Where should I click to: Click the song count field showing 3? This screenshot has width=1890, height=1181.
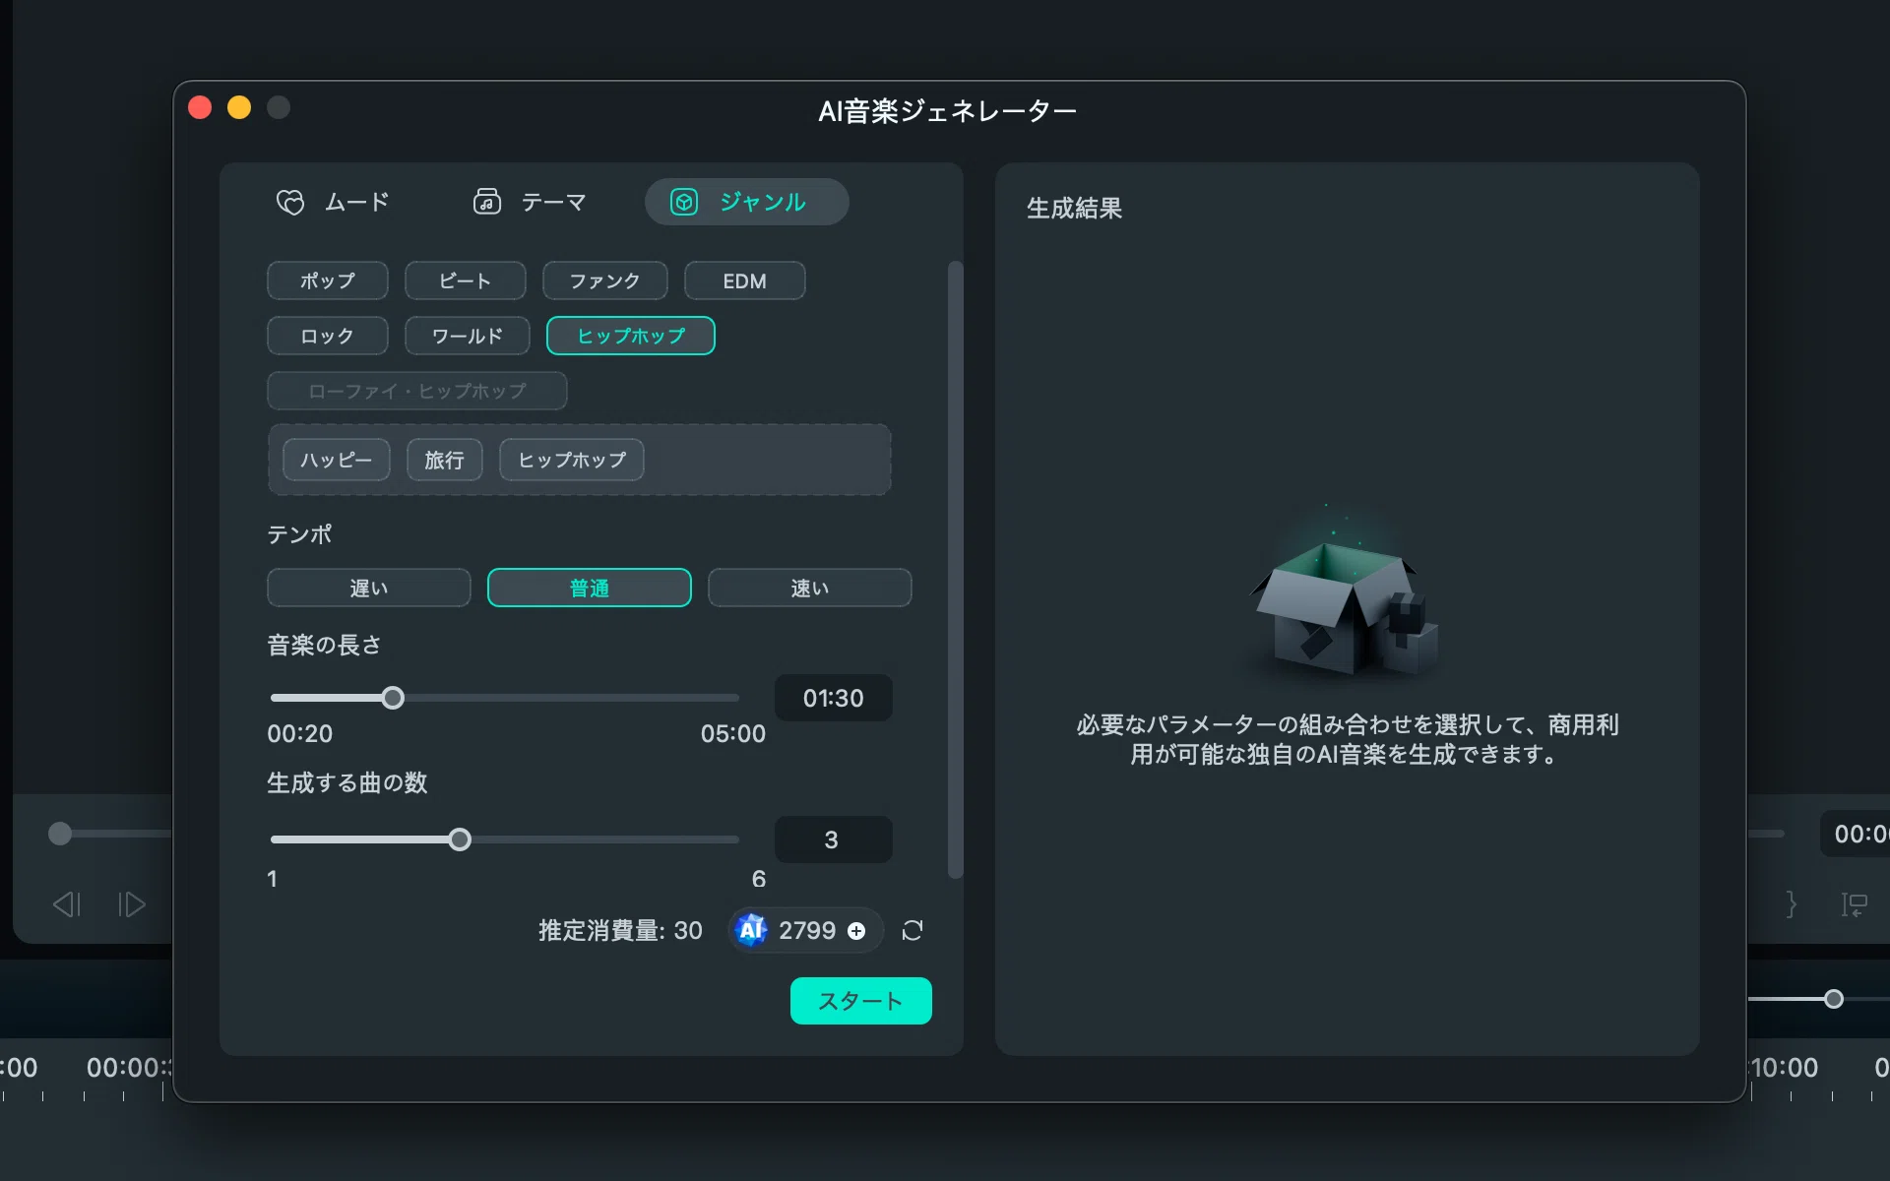[x=834, y=839]
